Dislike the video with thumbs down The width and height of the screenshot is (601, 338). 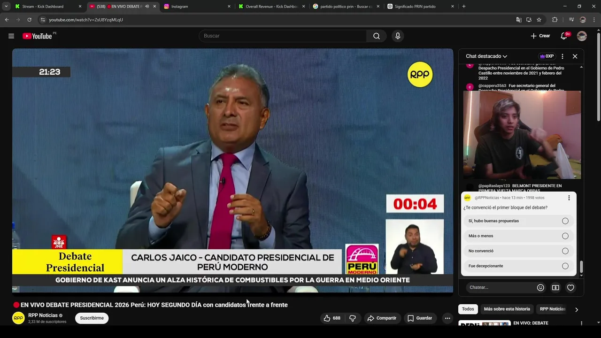353,318
